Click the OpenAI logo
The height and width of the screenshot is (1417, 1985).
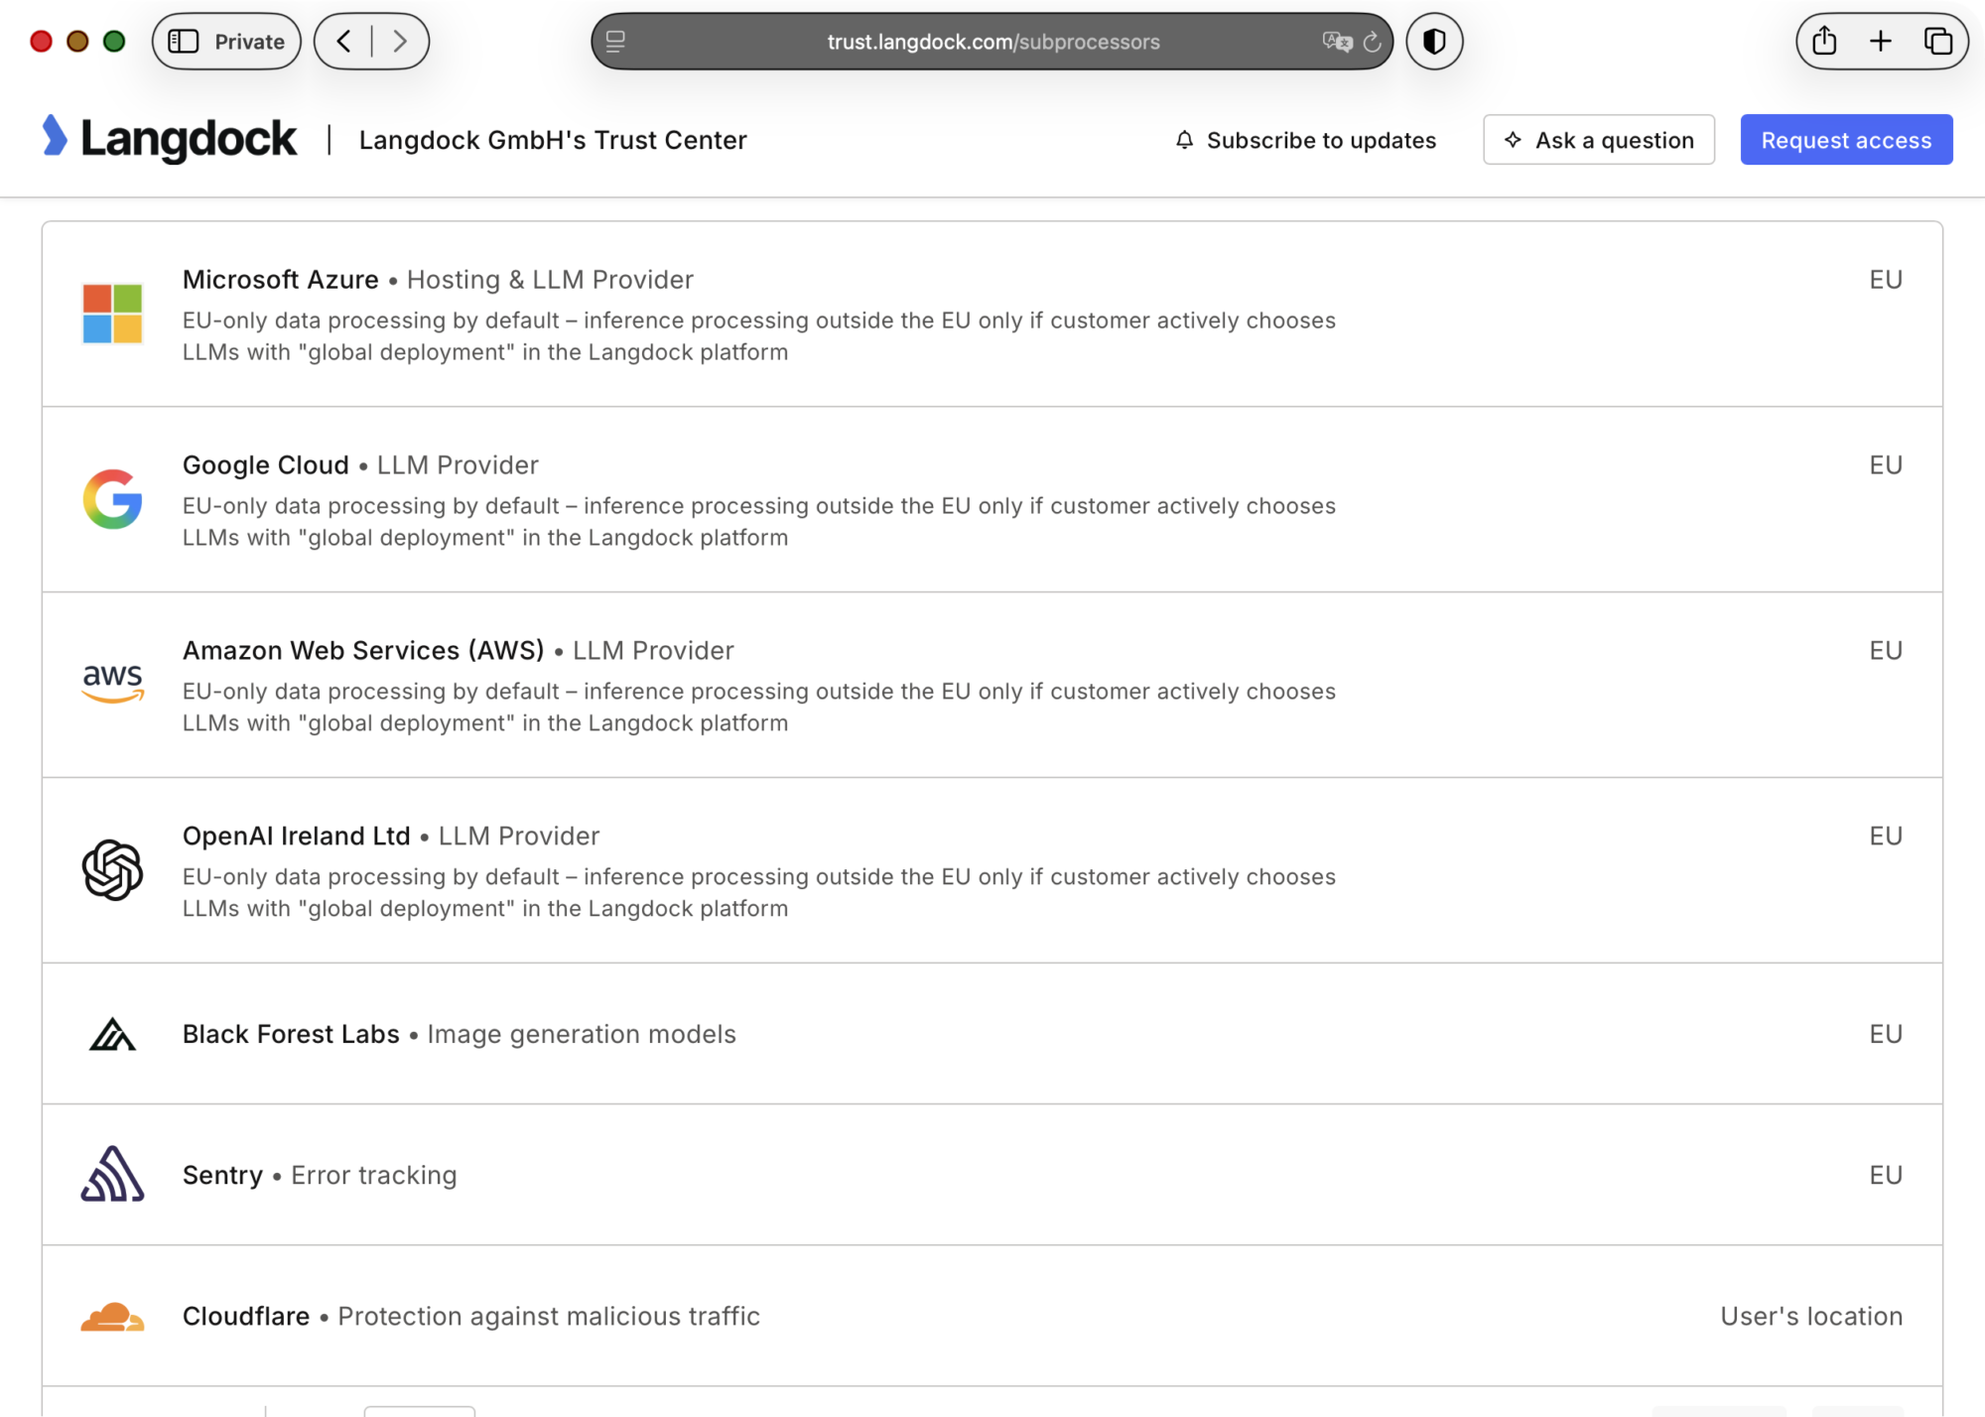pyautogui.click(x=112, y=870)
